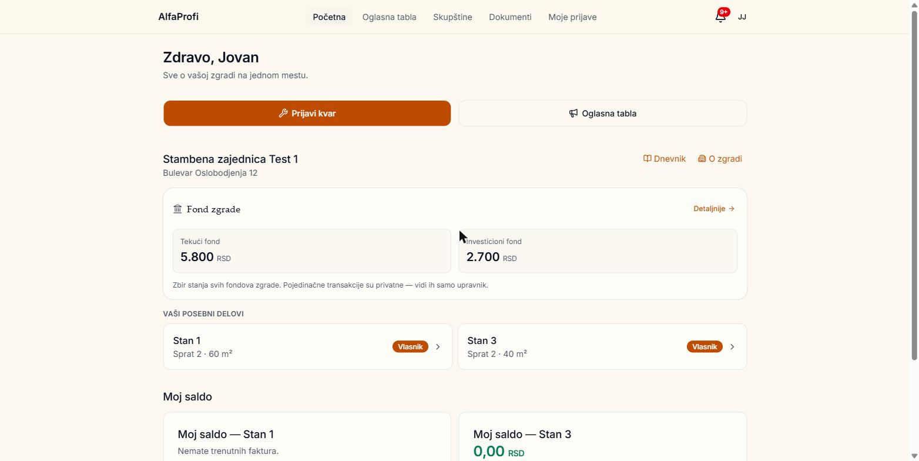Click the wrench icon on Prijavi kvar
This screenshot has height=461, width=919.
coord(283,113)
